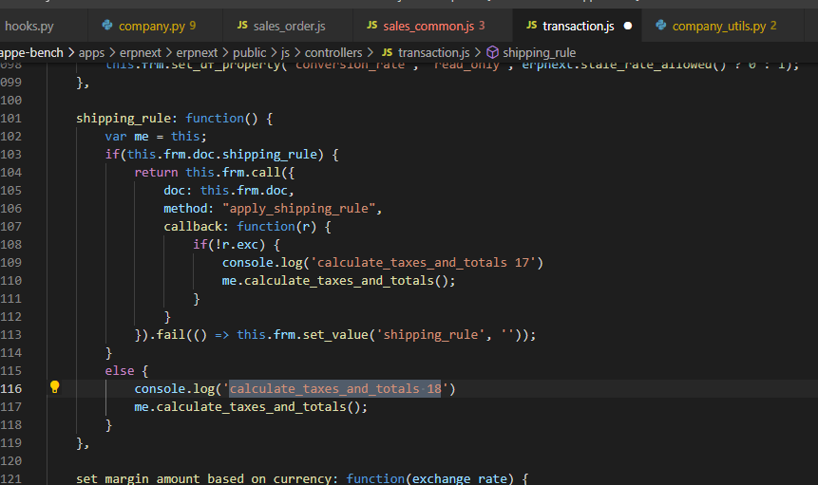The height and width of the screenshot is (485, 818).
Task: Click 'var me = this;' on line 102
Action: coord(156,137)
